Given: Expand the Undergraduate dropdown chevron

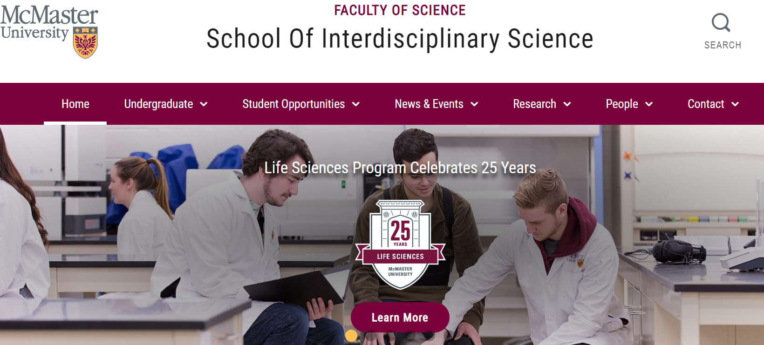Looking at the screenshot, I should click(x=204, y=104).
